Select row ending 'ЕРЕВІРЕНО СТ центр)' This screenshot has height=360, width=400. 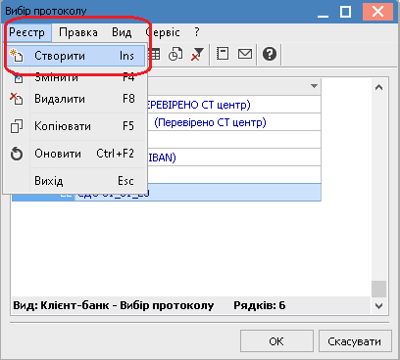pos(234,105)
